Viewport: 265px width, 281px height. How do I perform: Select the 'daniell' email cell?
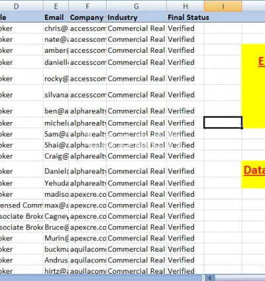tap(56, 62)
